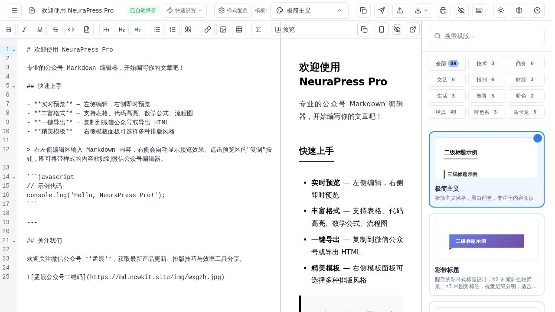Print the document
Viewport: 555px width, 312px height.
443,10
